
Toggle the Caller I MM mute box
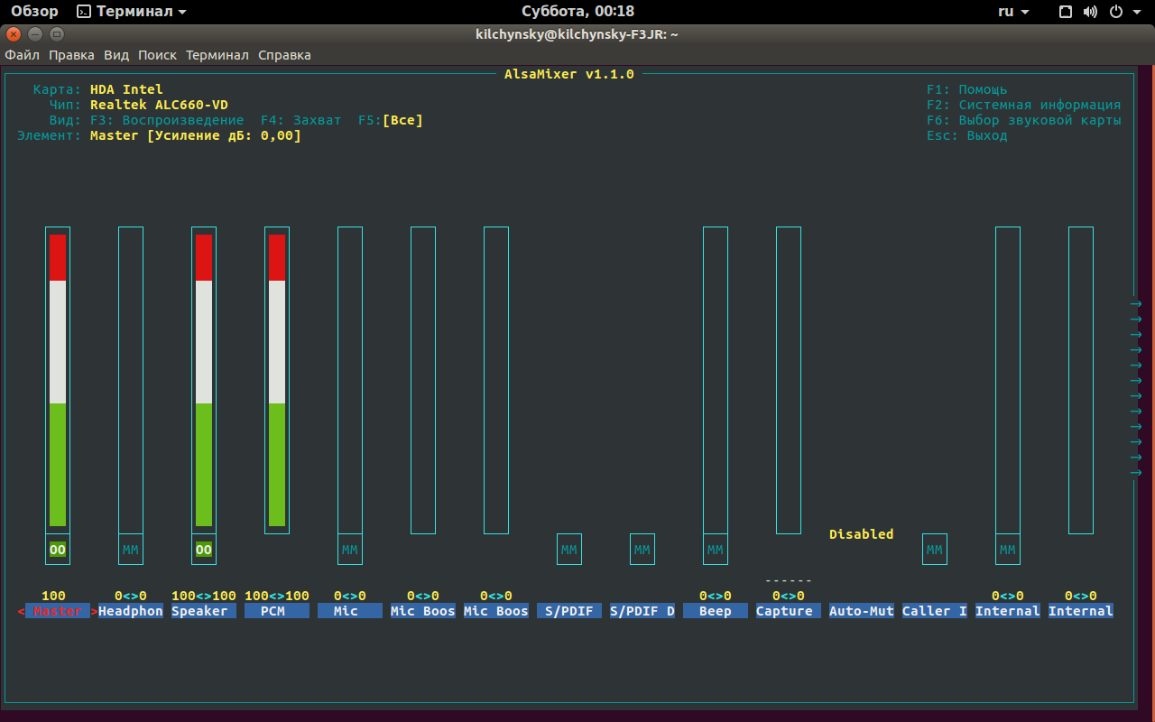pos(935,550)
